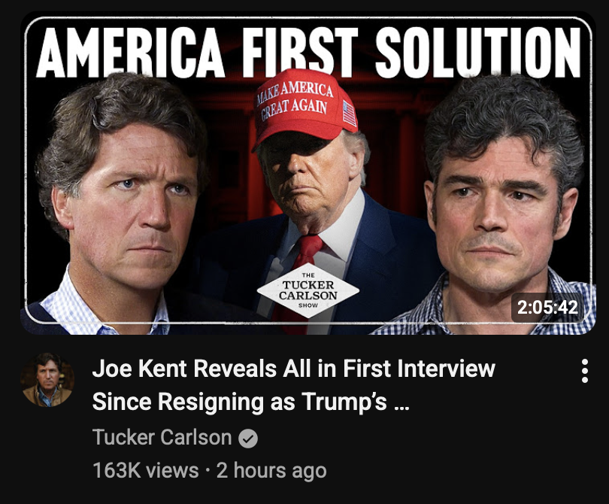Screen dimensions: 609x504
Task: Open video titled Joe Kent Reveals All
Action: pos(294,384)
